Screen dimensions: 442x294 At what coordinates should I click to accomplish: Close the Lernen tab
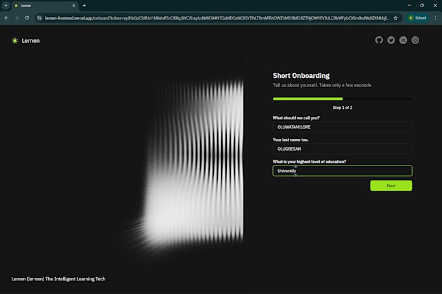(x=73, y=6)
